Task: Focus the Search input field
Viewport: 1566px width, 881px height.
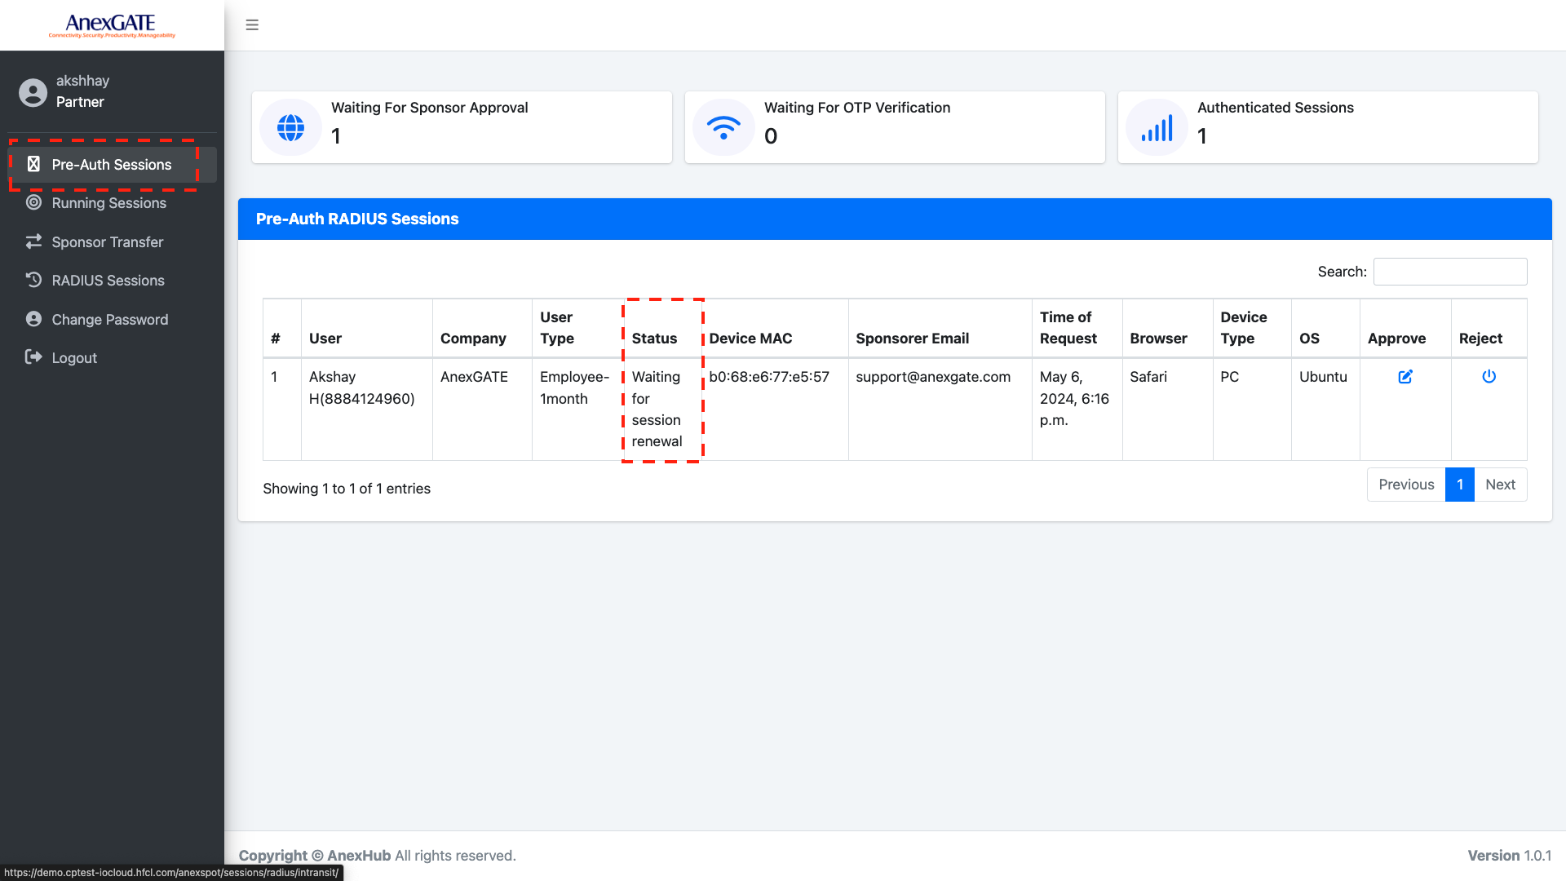Action: (1449, 272)
